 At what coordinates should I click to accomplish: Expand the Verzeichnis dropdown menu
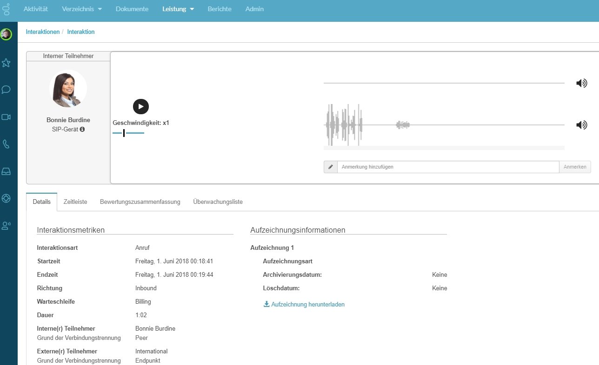coord(82,9)
